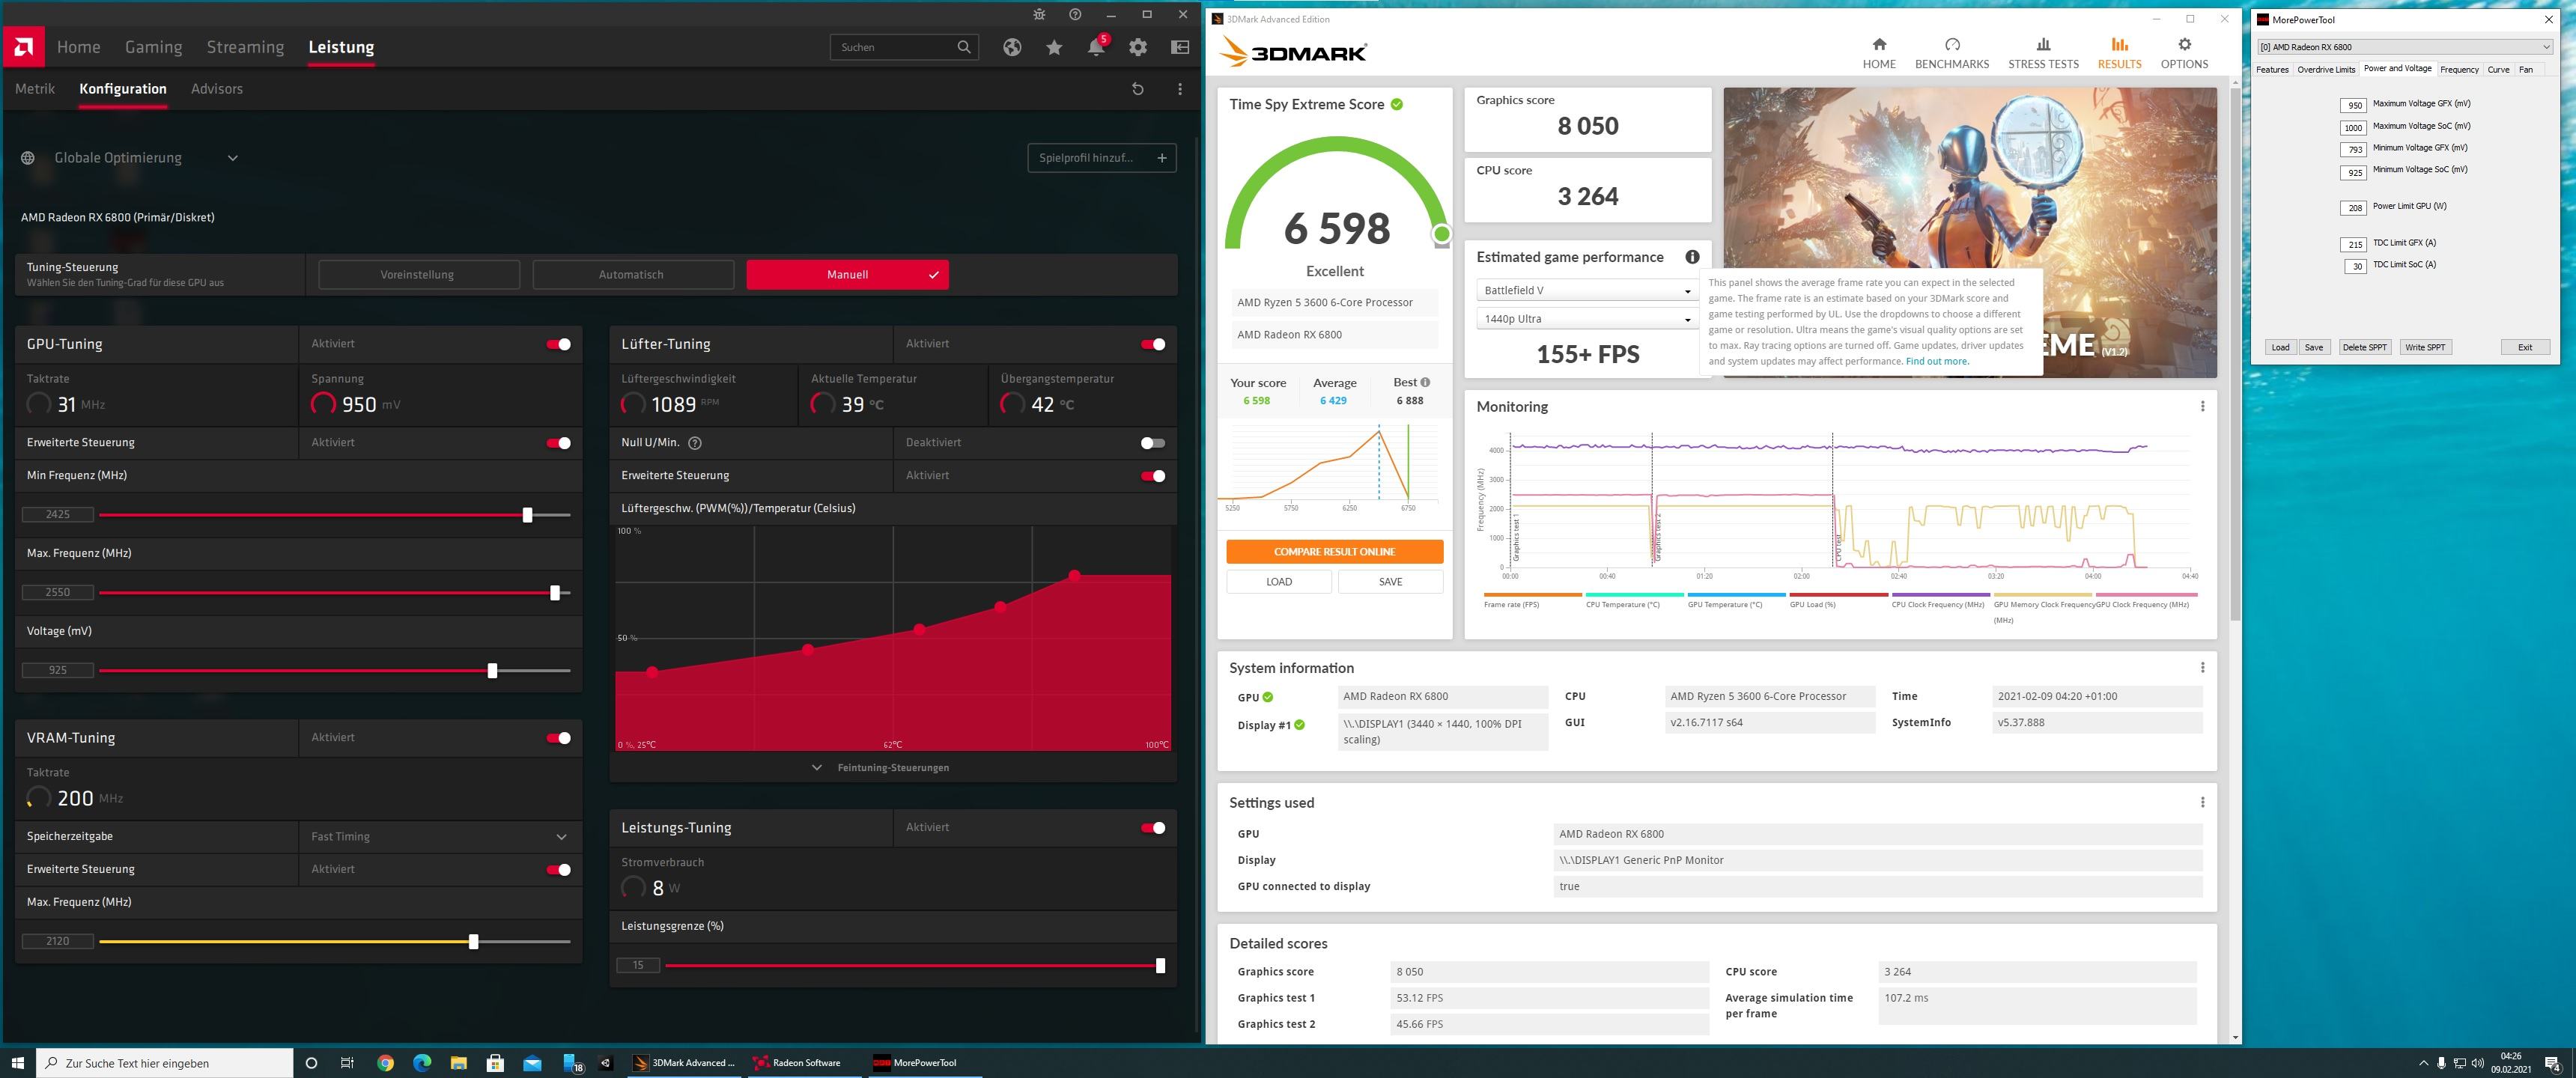This screenshot has height=1078, width=2576.
Task: Click Min Frequenz slider handle
Action: coord(527,515)
